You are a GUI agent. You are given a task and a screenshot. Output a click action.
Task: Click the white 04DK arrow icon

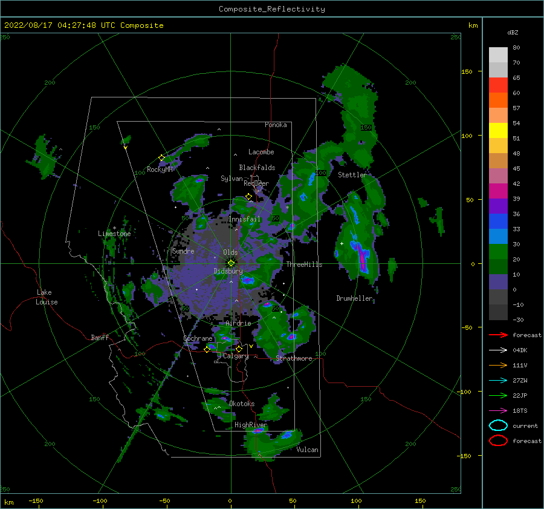coord(498,350)
